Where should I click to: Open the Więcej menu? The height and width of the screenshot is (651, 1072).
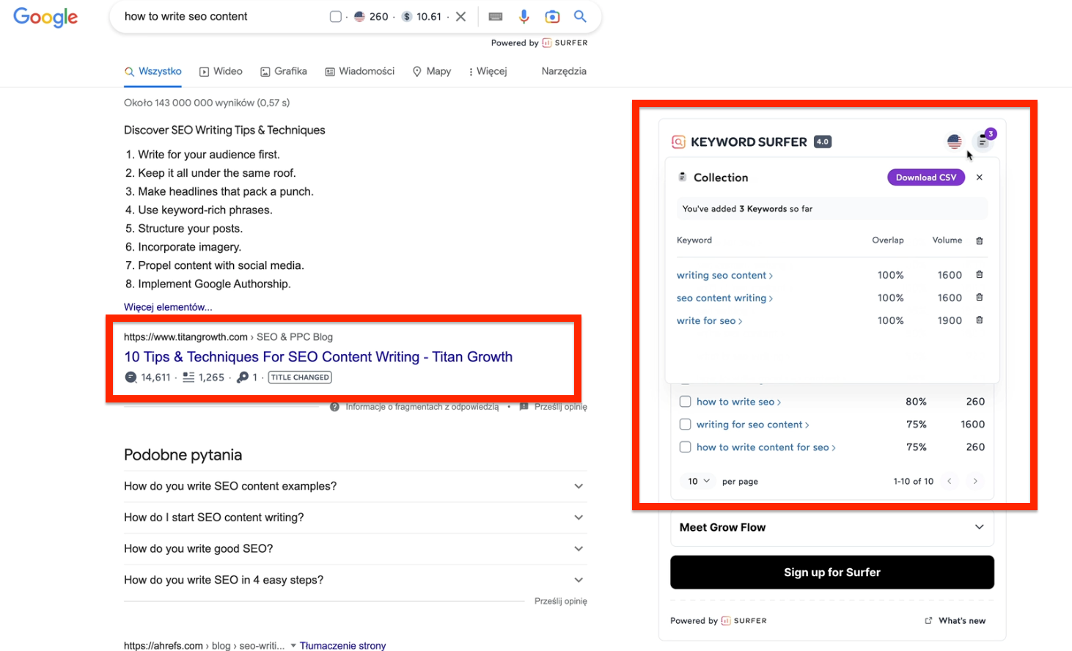[x=488, y=71]
